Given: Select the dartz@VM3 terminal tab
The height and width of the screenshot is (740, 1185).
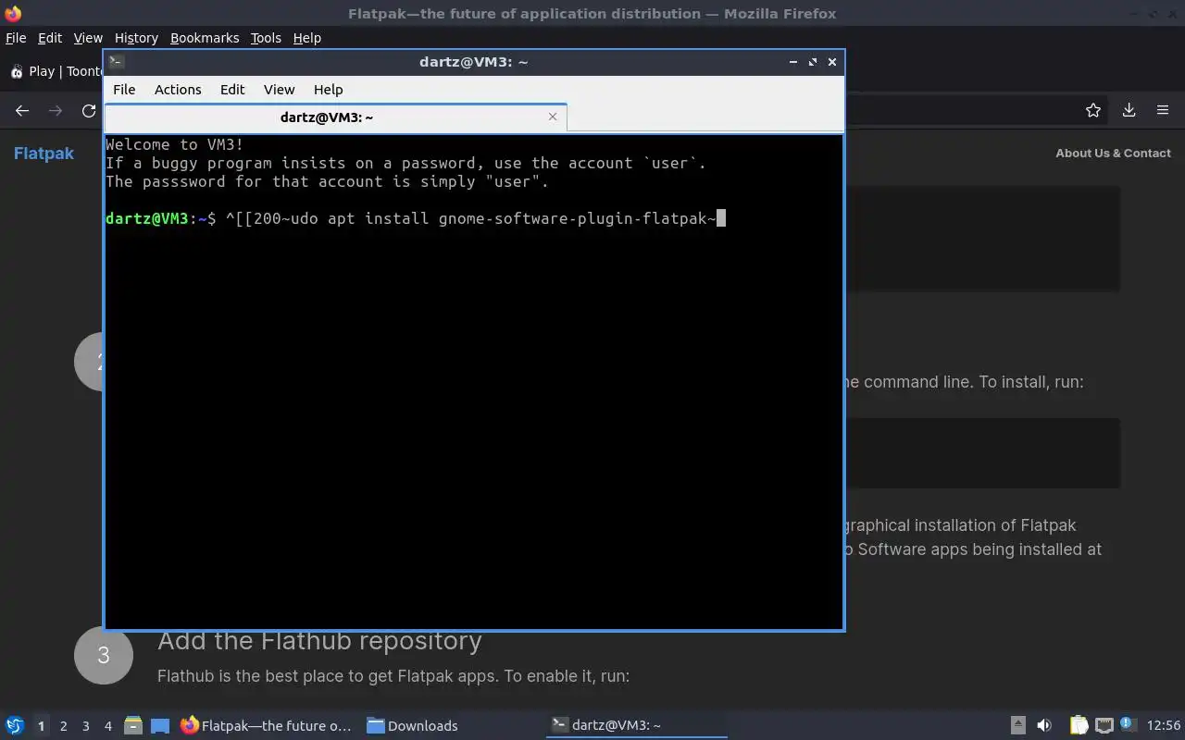Looking at the screenshot, I should [x=335, y=117].
